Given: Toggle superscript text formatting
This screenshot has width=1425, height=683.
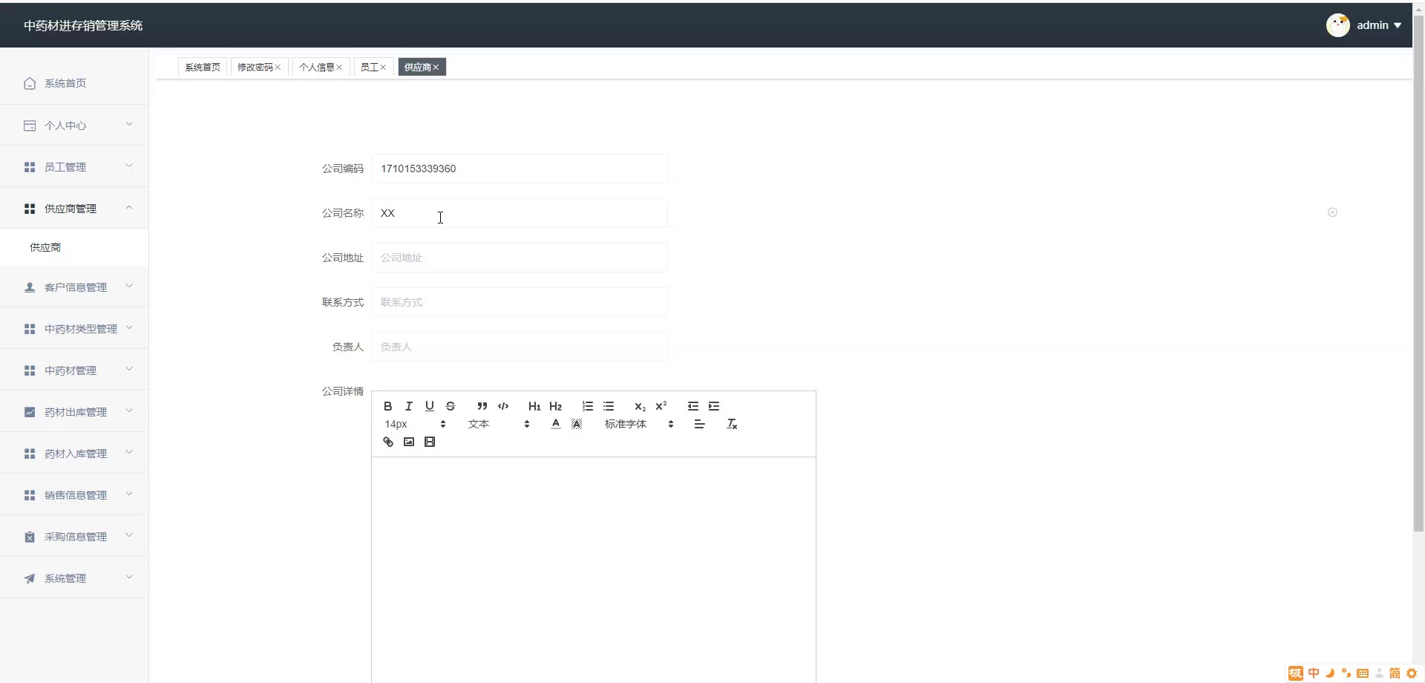Looking at the screenshot, I should pos(661,406).
